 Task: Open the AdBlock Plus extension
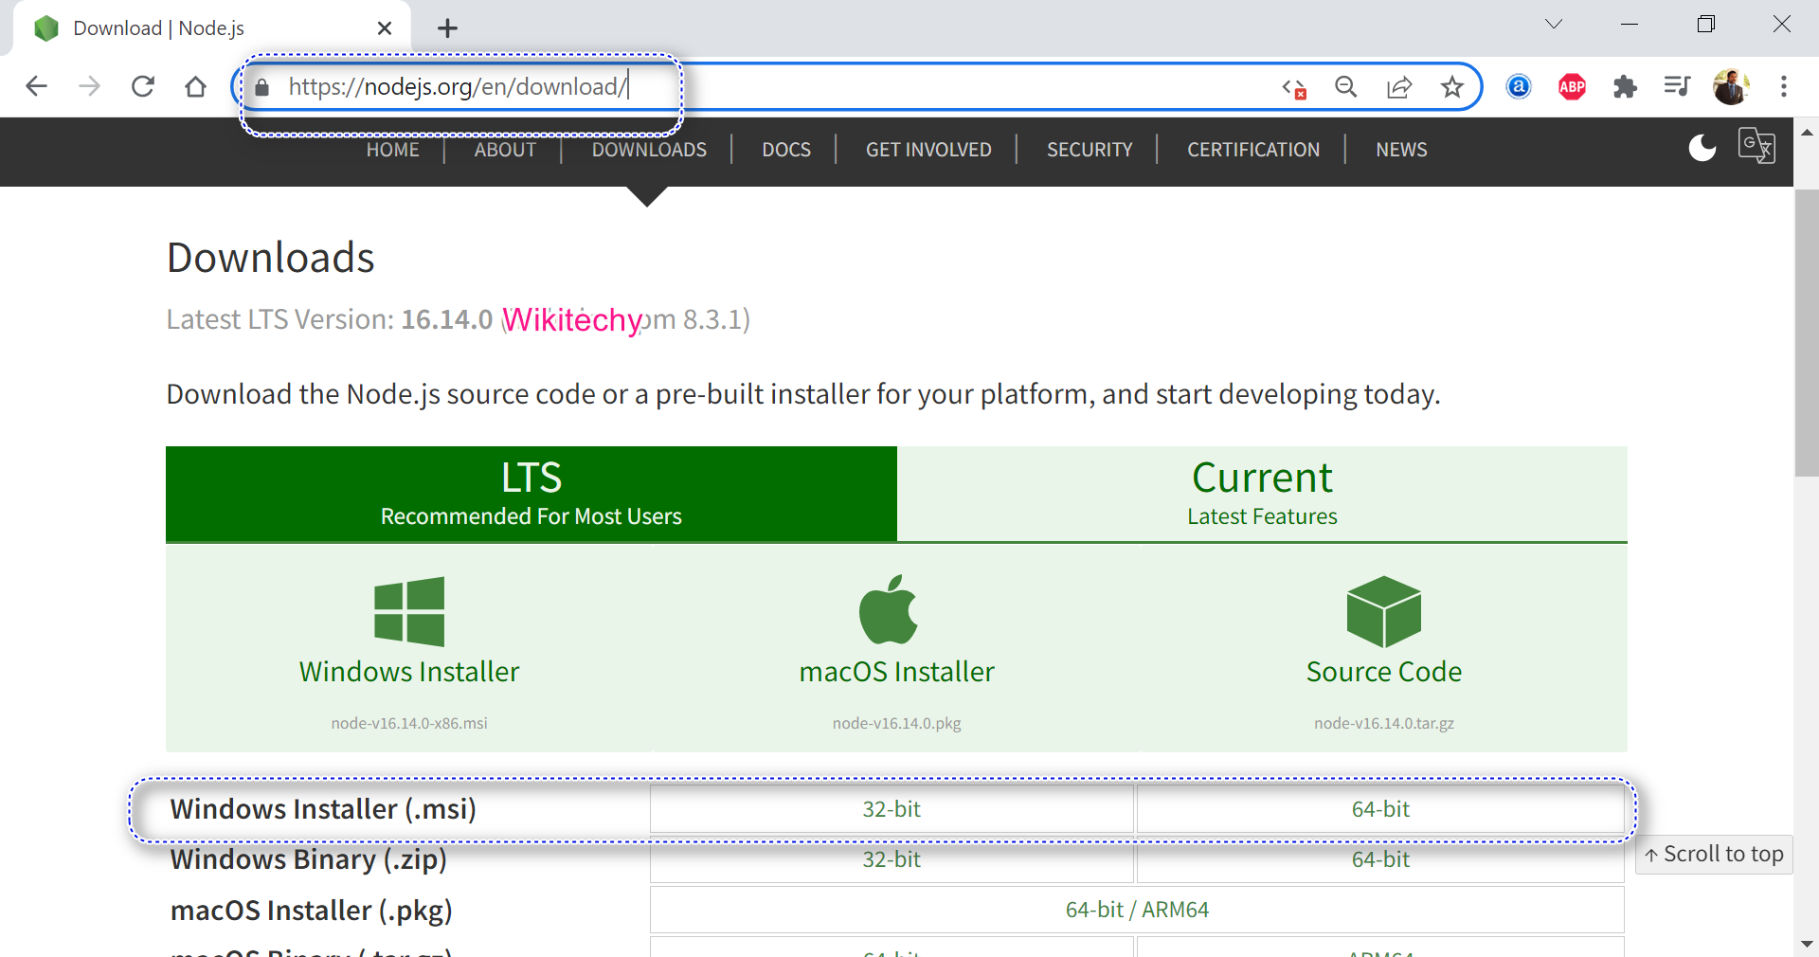(1572, 87)
